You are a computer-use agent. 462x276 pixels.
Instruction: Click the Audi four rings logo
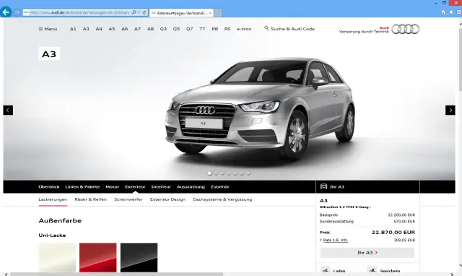coord(406,29)
